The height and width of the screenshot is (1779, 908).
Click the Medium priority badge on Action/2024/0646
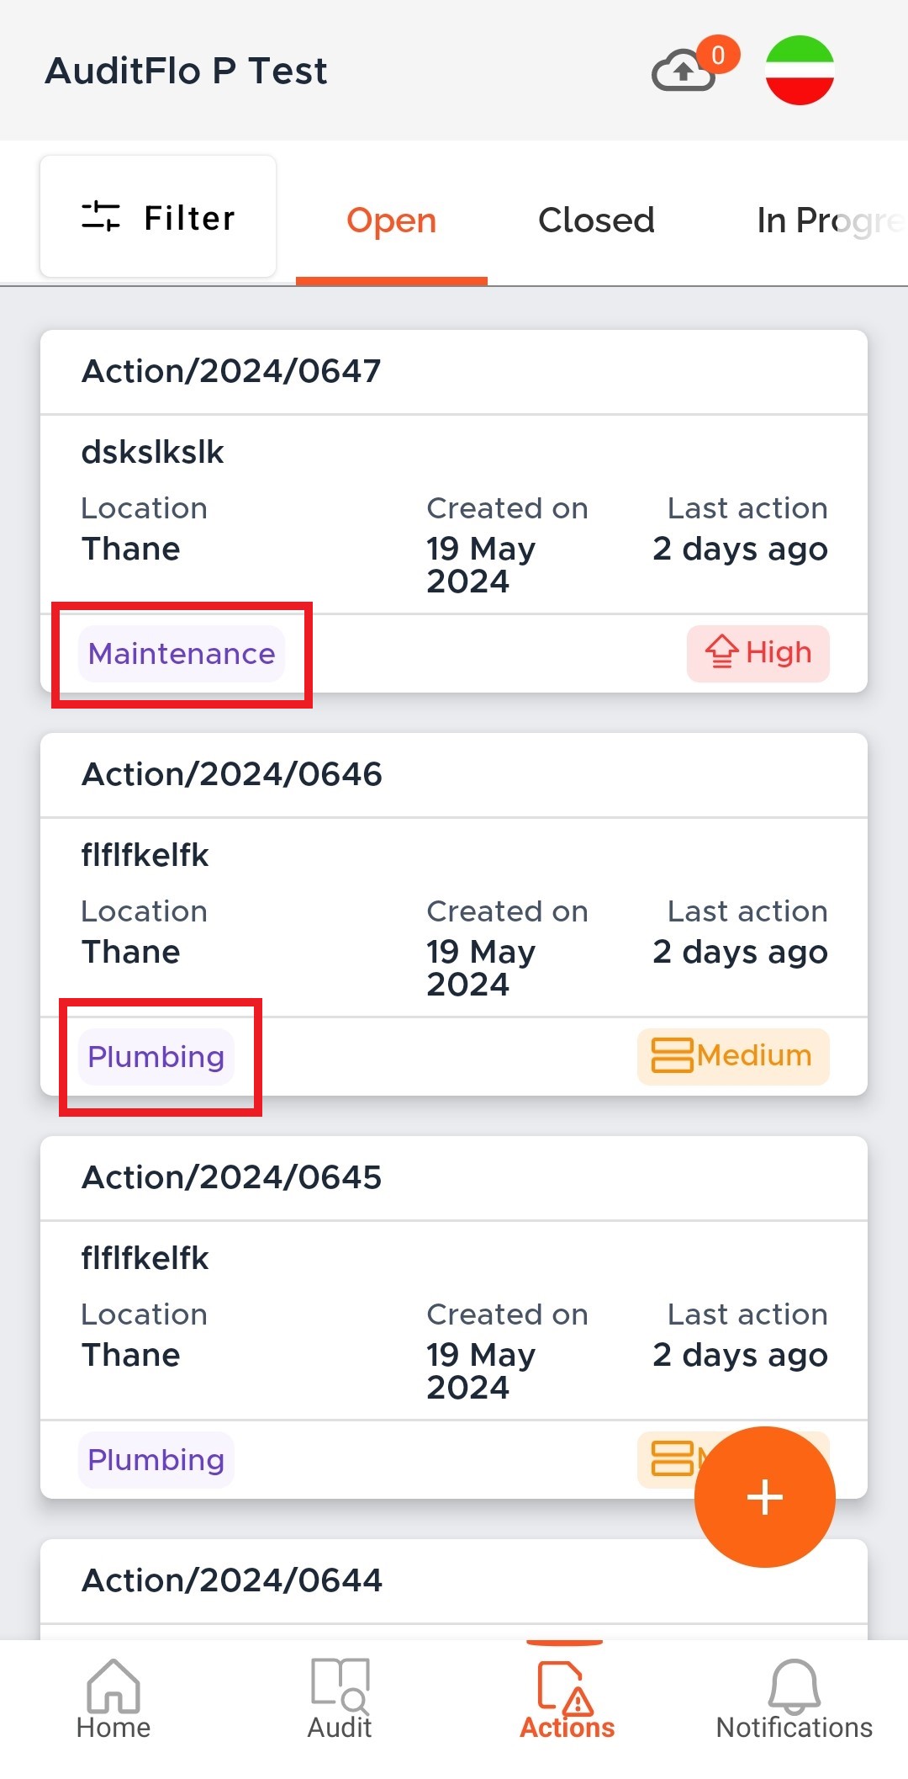pos(733,1056)
